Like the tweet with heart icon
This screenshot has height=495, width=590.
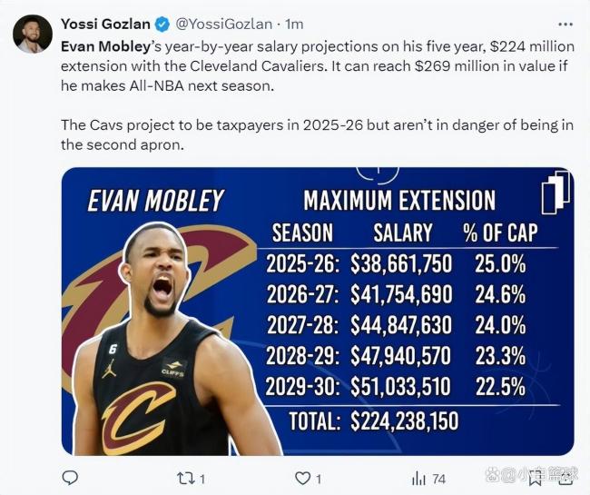pyautogui.click(x=302, y=479)
